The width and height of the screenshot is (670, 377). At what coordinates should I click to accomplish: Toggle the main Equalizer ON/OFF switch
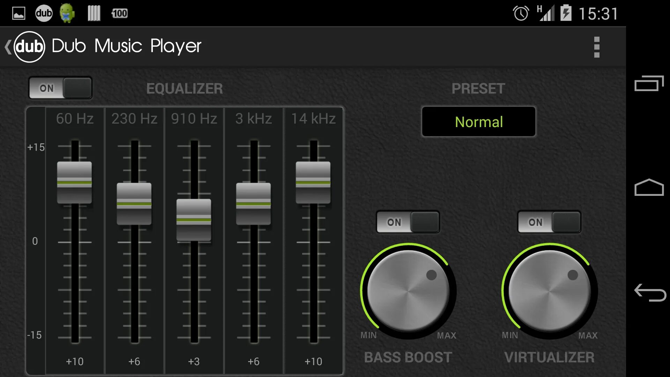point(60,88)
